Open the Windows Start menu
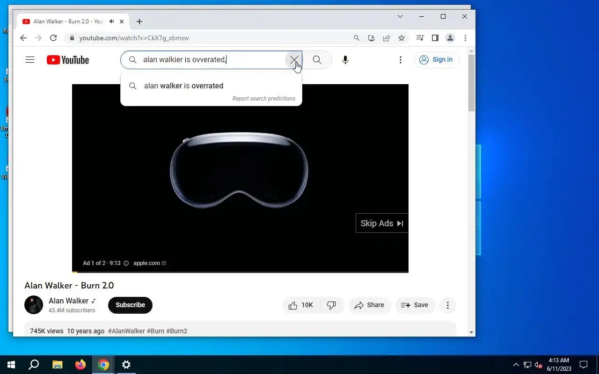 coord(11,365)
